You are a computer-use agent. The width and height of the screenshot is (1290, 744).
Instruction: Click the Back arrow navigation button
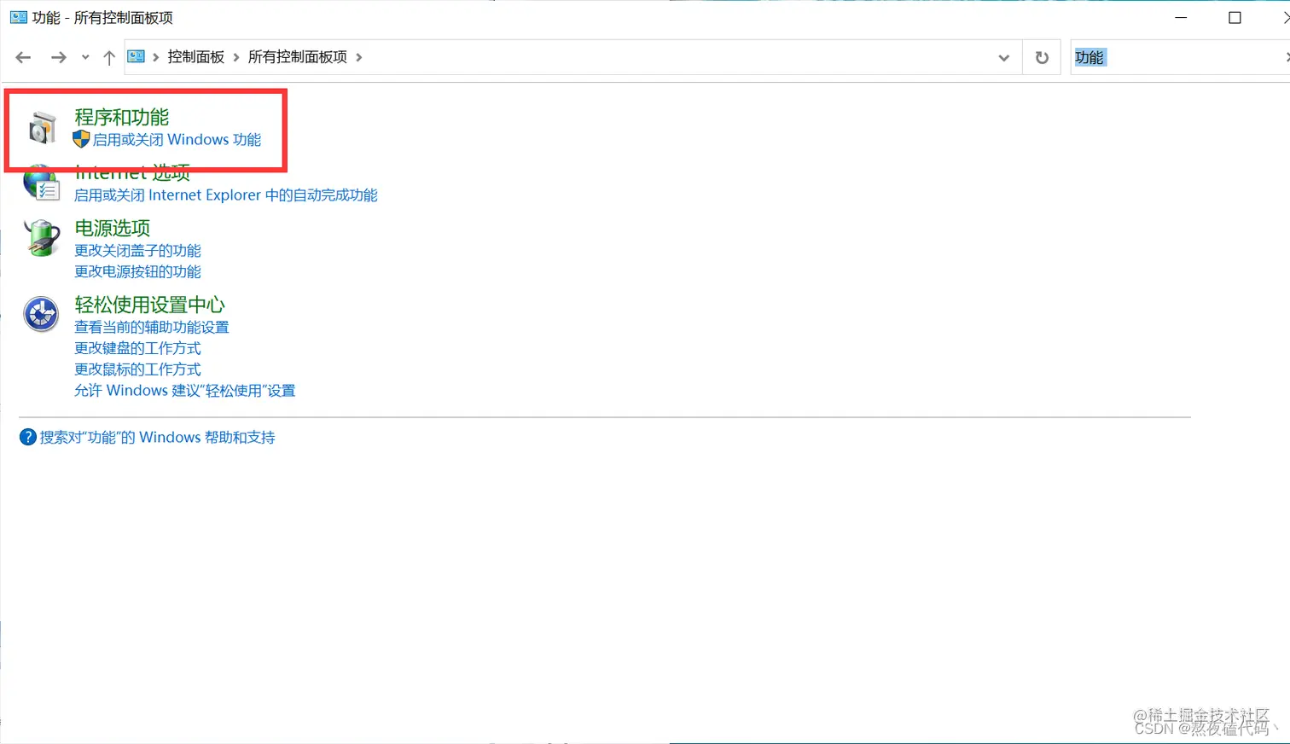[23, 57]
